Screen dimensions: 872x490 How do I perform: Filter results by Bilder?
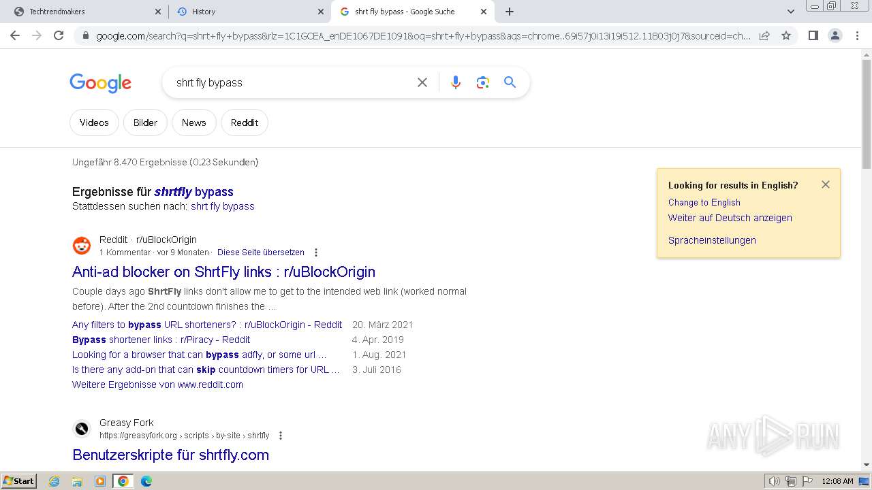[145, 122]
